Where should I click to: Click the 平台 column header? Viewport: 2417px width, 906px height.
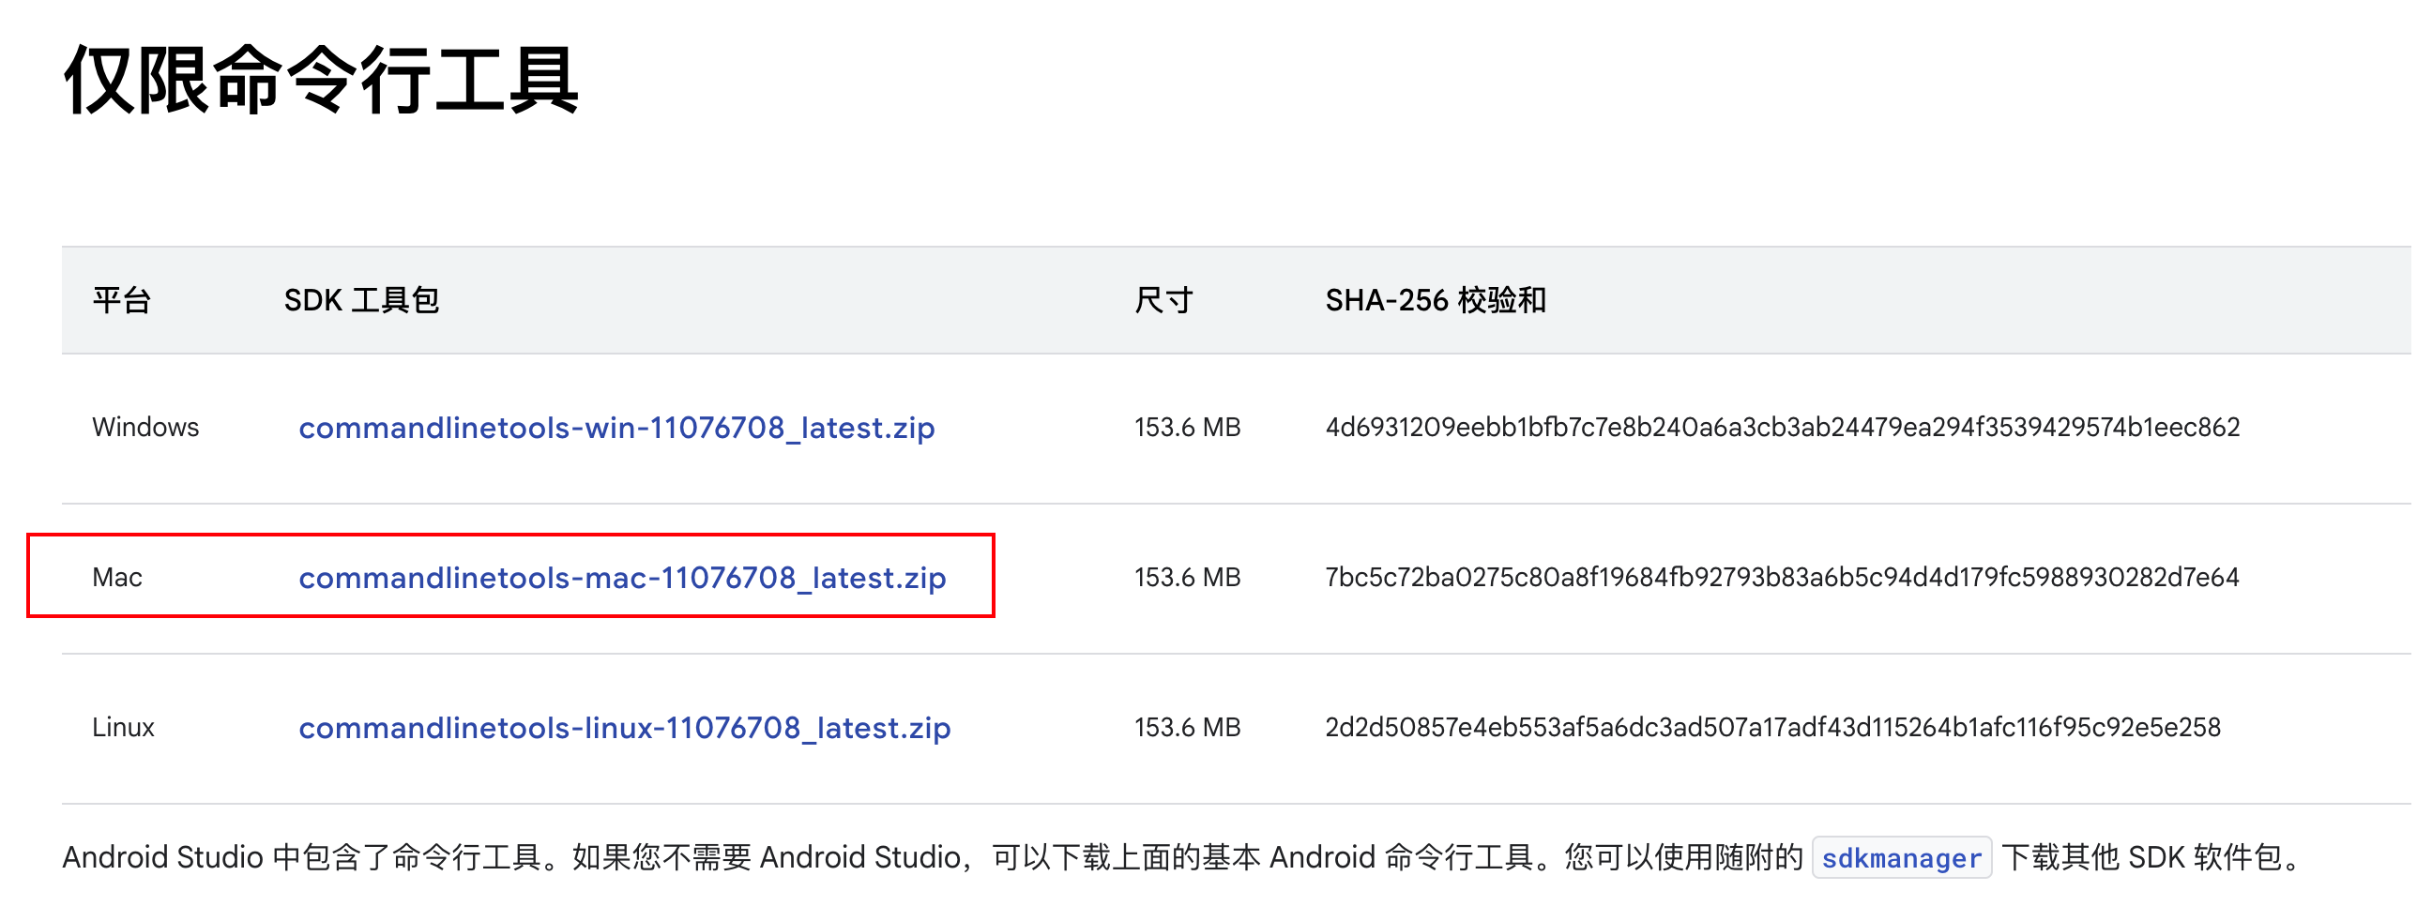pyautogui.click(x=122, y=300)
